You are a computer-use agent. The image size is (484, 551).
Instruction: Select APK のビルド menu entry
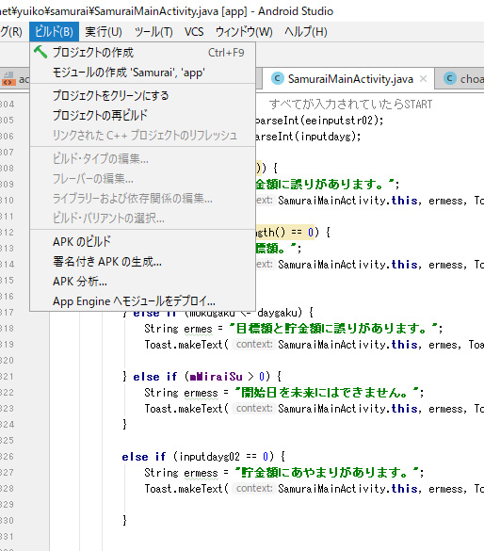tap(142, 242)
